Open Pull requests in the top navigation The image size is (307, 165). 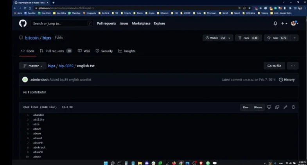click(x=106, y=23)
